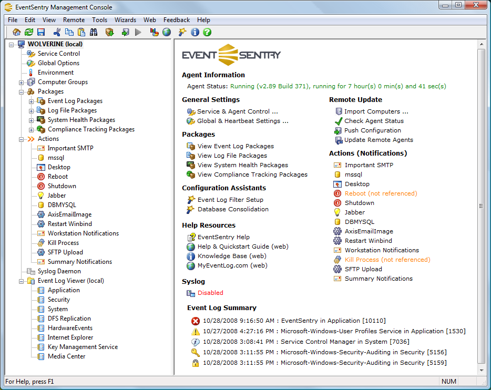Click the gray Play triangle toolbar icon
491x390 pixels.
(x=138, y=32)
